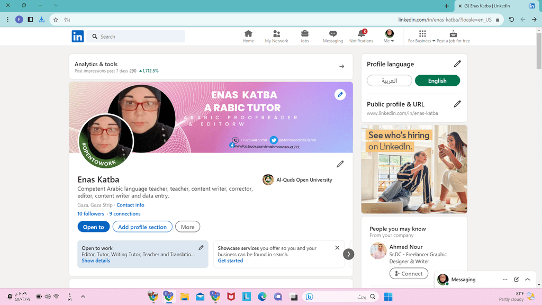Open the Mail app from taskbar
The image size is (542, 305).
pos(200,297)
